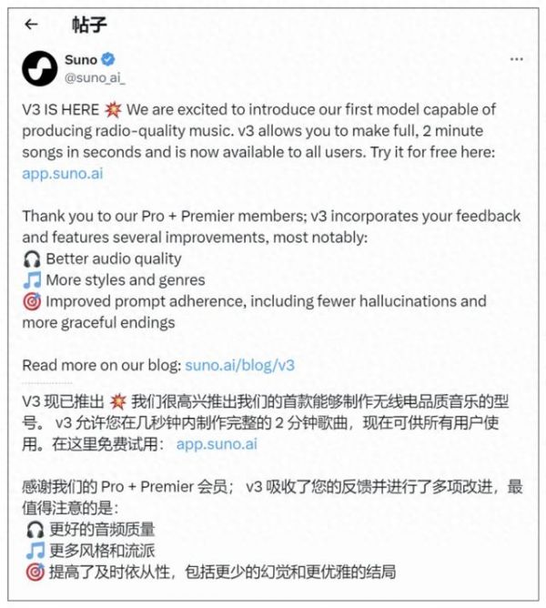Click the Suno display name
Screen dimensions: 546x608
(81, 60)
